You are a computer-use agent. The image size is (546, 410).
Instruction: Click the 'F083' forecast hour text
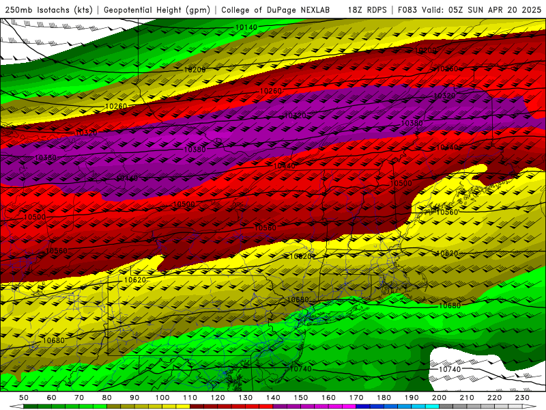click(407, 10)
